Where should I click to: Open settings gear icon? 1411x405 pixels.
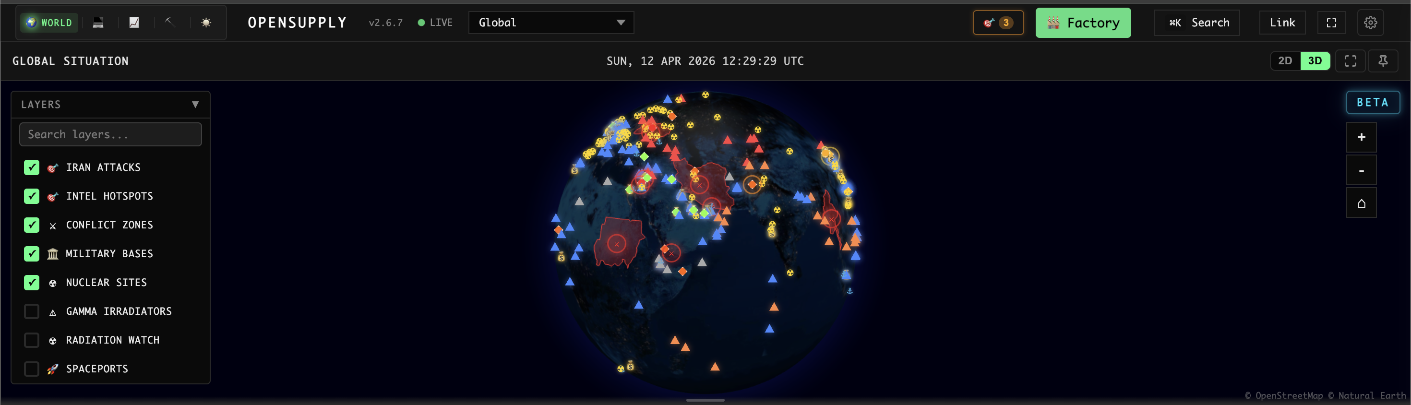tap(1371, 23)
